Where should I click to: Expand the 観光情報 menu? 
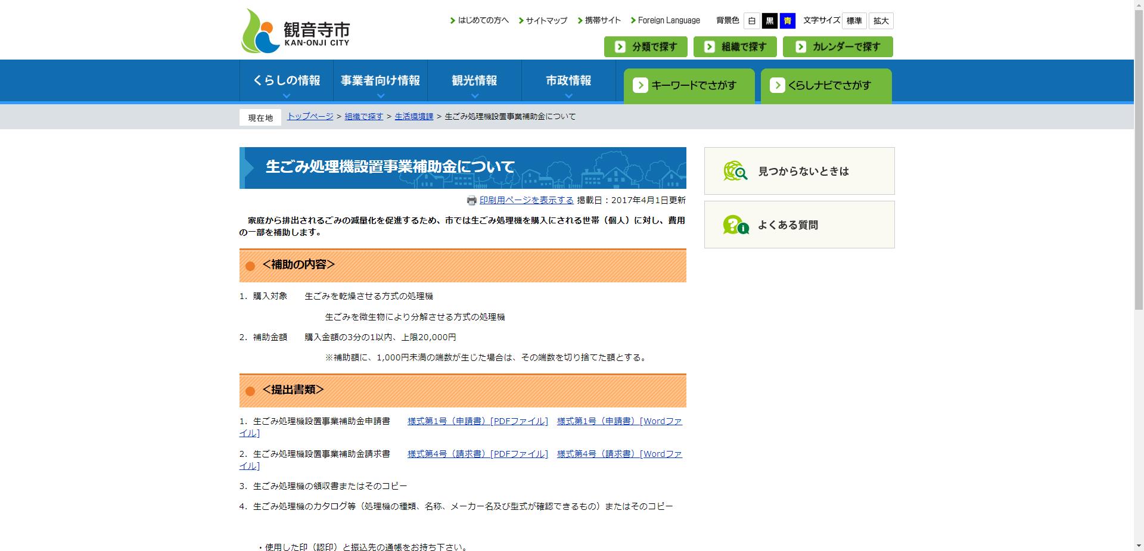point(474,80)
